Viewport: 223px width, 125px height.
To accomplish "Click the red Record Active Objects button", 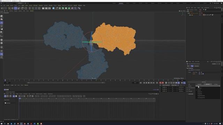I will point(160,83).
